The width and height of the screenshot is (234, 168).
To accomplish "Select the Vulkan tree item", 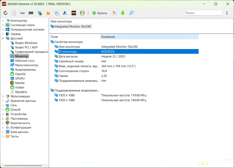I will (x=20, y=87).
